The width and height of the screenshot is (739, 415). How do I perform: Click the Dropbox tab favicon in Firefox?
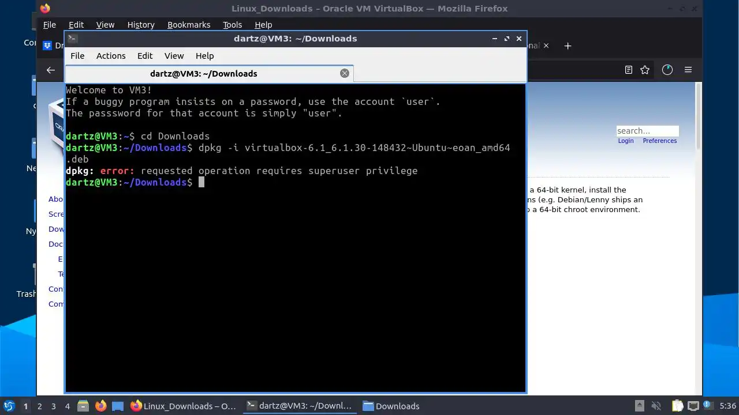pos(48,46)
